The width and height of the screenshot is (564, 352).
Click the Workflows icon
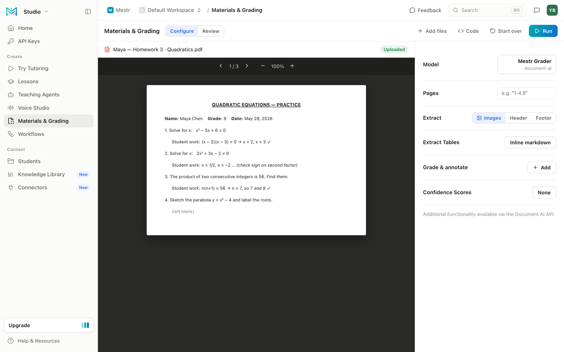pyautogui.click(x=11, y=134)
